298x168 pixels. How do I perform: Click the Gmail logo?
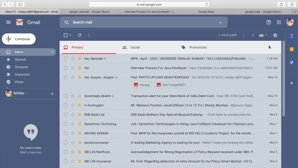click(x=28, y=22)
